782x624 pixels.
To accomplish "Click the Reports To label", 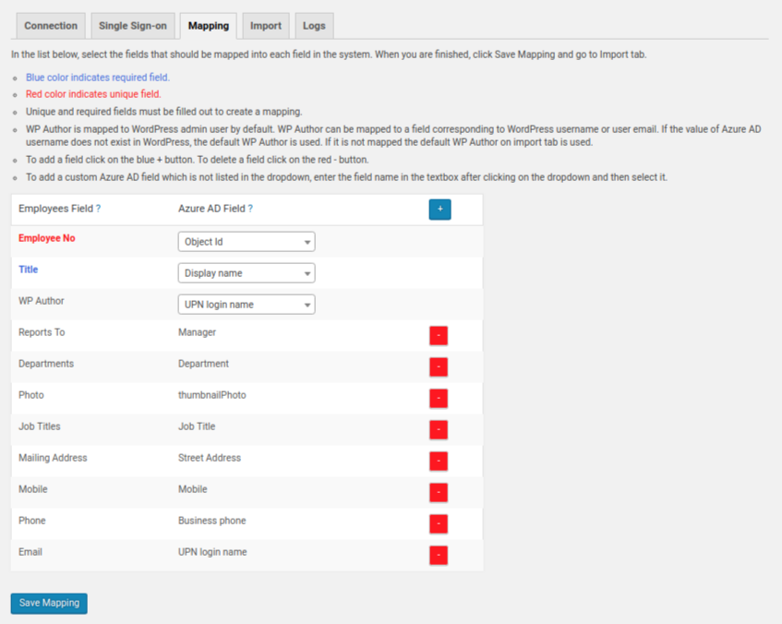I will (x=42, y=332).
